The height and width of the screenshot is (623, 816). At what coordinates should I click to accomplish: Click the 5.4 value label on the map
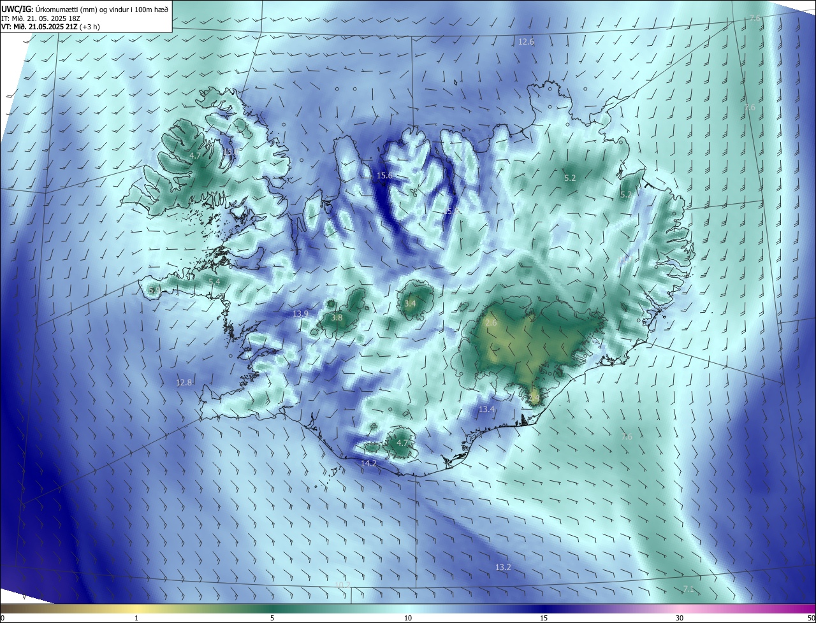click(214, 282)
